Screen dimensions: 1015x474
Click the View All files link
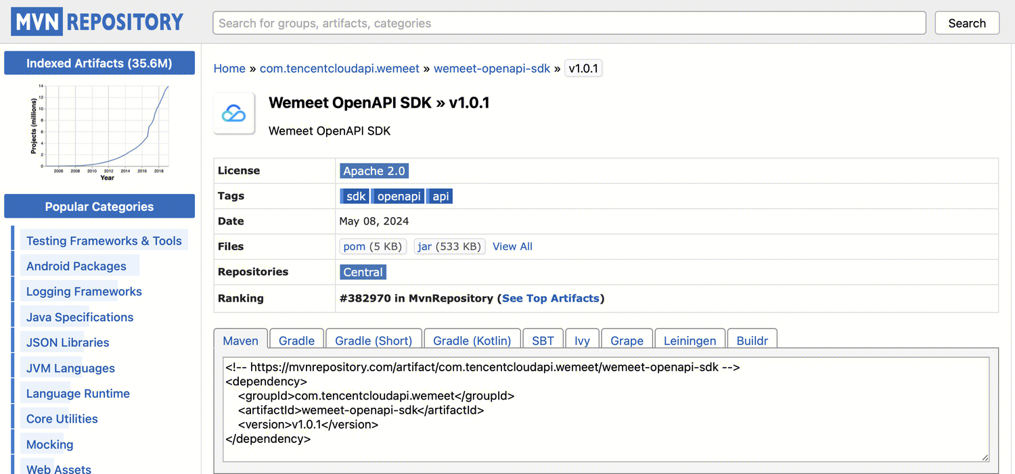(512, 246)
